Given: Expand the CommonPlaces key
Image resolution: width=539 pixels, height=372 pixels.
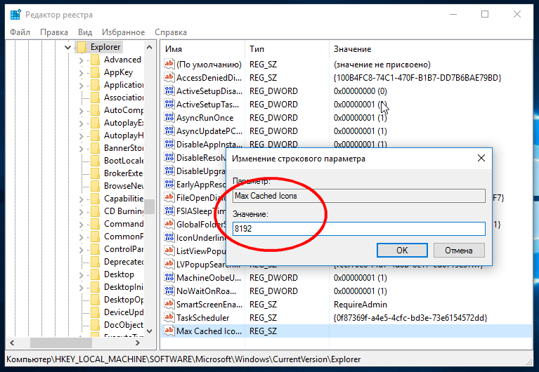Looking at the screenshot, I should 81,237.
